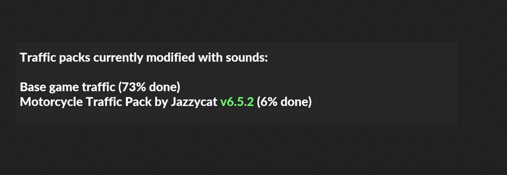This screenshot has height=175, width=507.
Task: Click the word "by" before Jazzycat
Action: tap(161, 102)
